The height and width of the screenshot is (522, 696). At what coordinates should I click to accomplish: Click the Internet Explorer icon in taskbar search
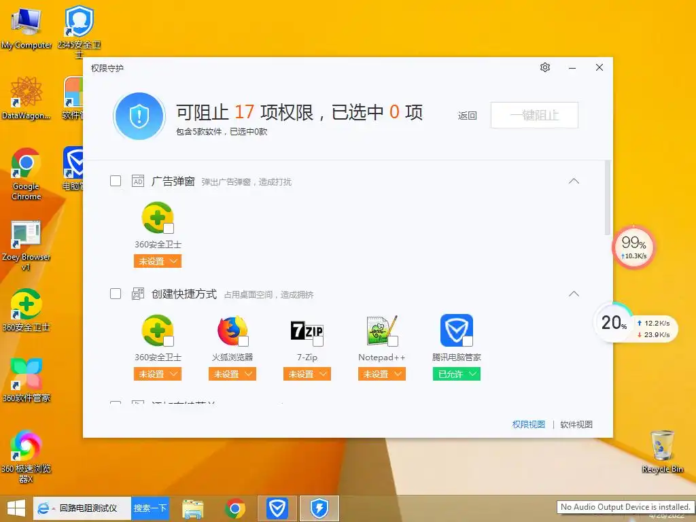pos(43,508)
